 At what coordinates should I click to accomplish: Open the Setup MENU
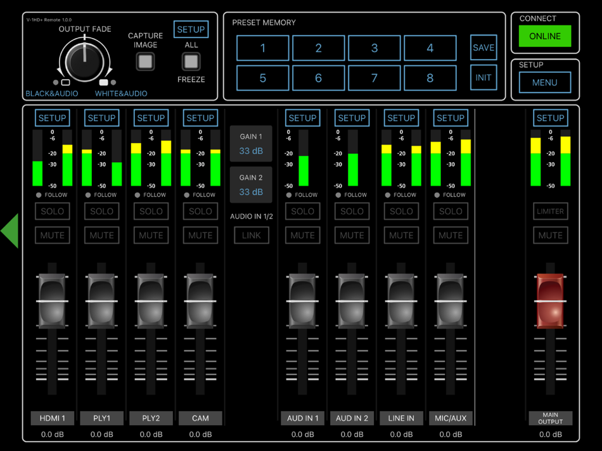(x=545, y=82)
